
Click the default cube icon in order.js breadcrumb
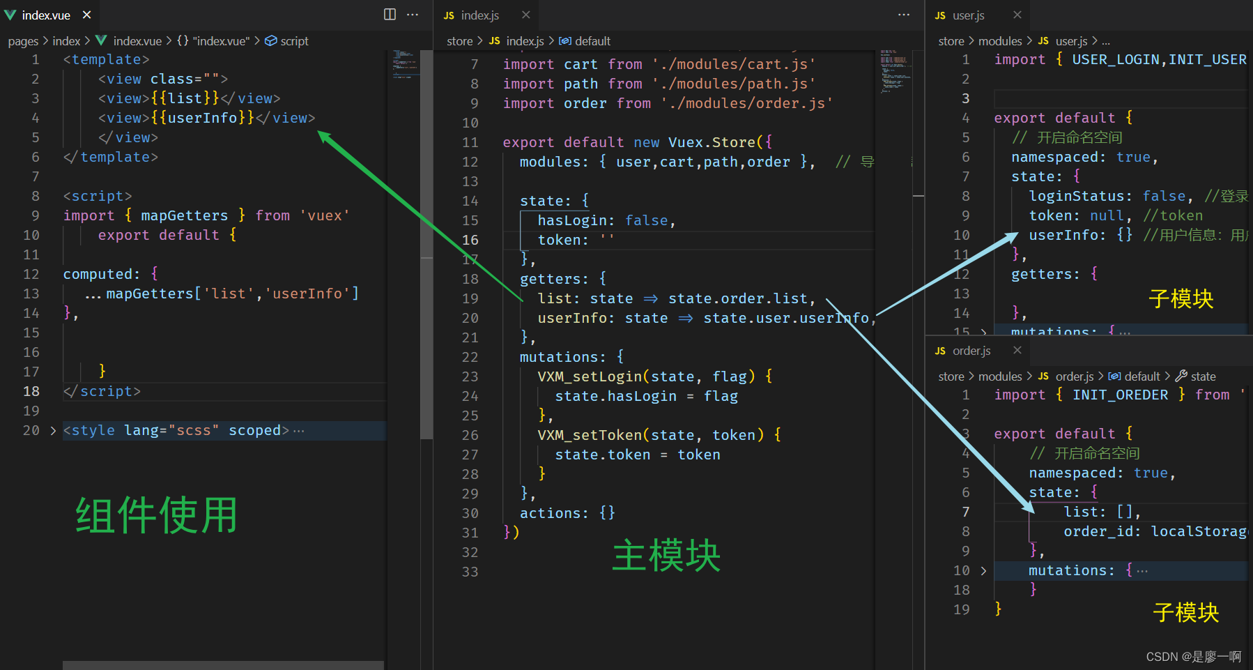pos(1116,376)
